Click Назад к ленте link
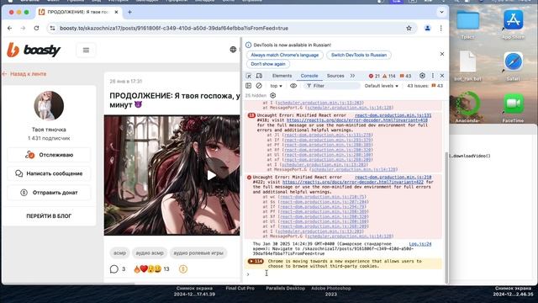The height and width of the screenshot is (303, 538). click(x=24, y=74)
